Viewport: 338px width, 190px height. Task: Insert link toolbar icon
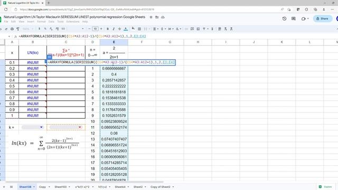coord(186,29)
